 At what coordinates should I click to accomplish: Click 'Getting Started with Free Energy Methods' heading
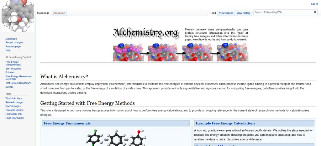tap(87, 103)
